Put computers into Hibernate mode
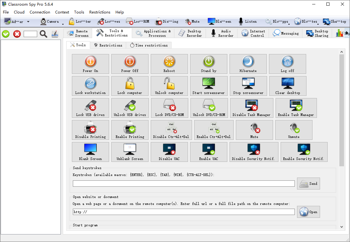The height and width of the screenshot is (242, 350). (248, 64)
